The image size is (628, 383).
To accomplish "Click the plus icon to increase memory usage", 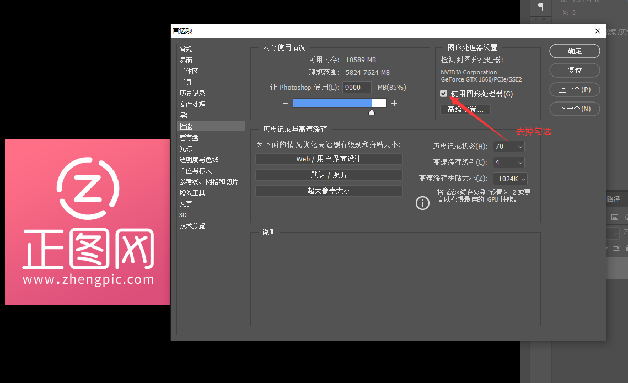I will coord(394,103).
